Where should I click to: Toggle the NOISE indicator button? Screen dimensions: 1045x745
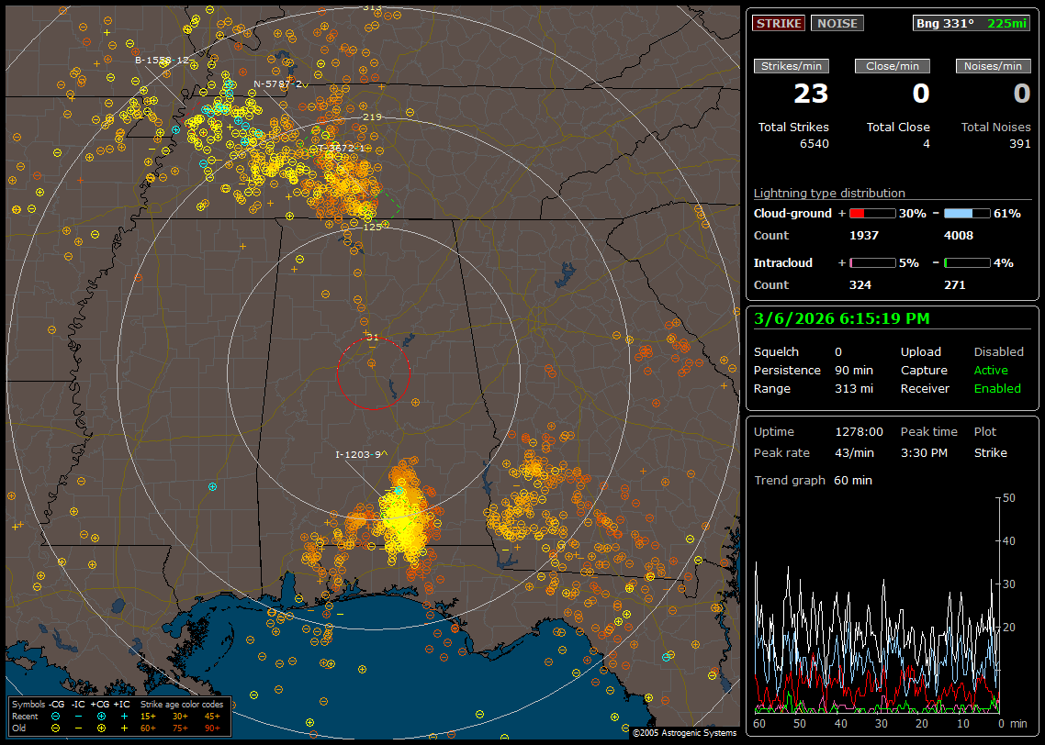pos(837,23)
